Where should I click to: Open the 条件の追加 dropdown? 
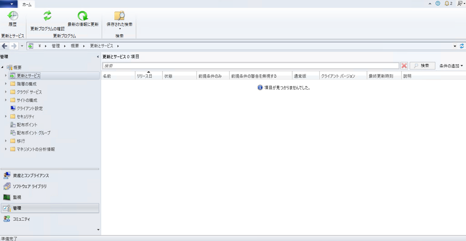tap(451, 66)
